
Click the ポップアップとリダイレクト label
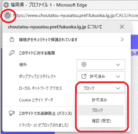pos(38,76)
